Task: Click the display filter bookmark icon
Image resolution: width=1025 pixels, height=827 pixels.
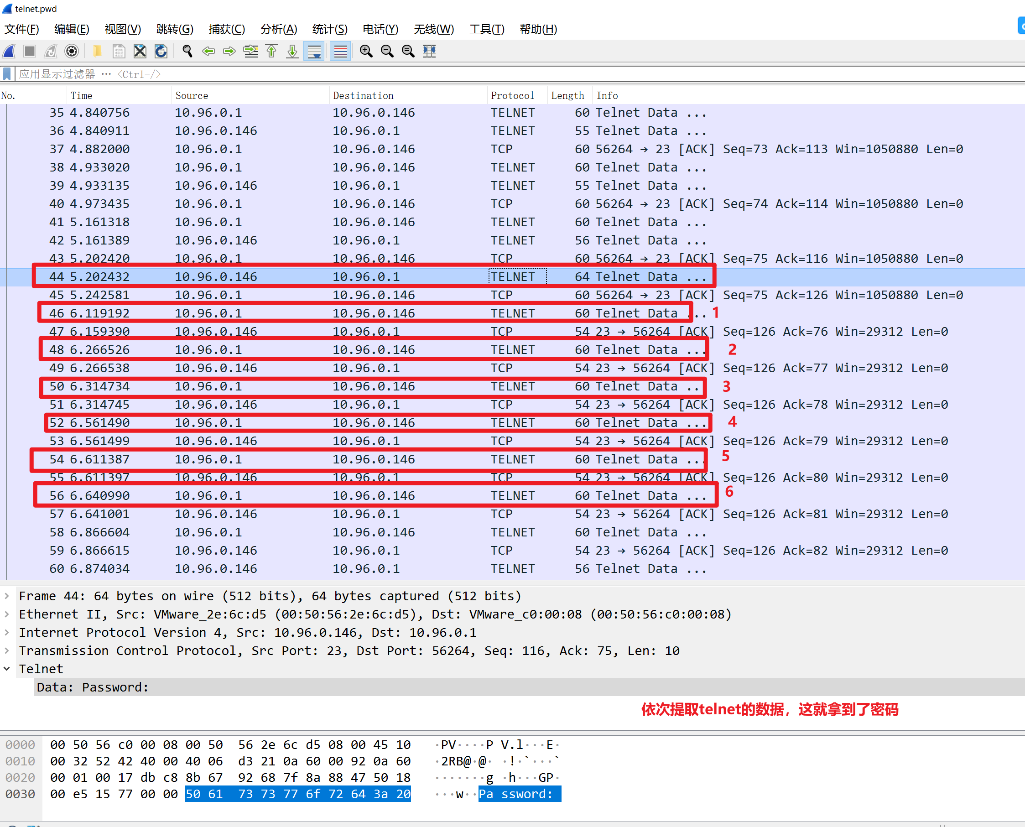Action: coord(7,74)
